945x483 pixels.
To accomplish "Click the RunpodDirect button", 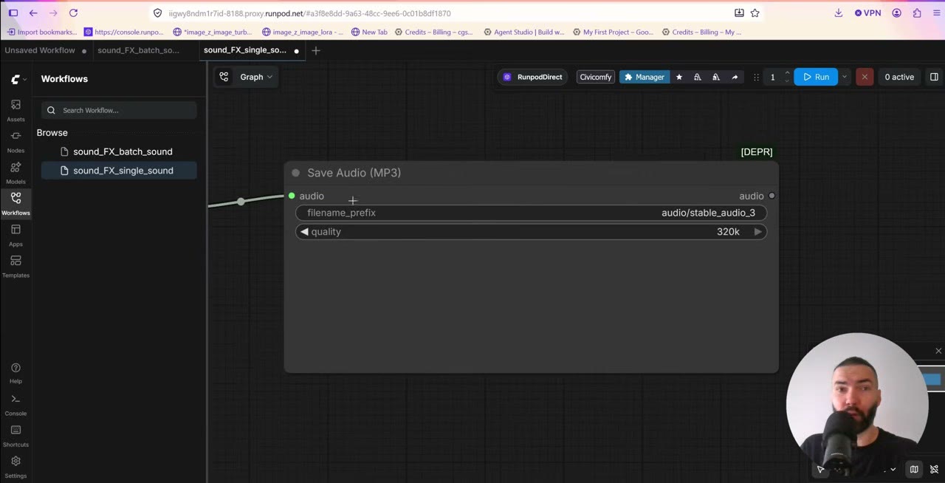I will click(533, 77).
